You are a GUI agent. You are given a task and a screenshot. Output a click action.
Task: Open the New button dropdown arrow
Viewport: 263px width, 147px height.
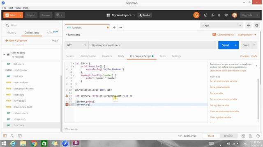pyautogui.click(x=21, y=15)
